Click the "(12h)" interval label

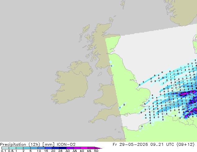click(x=34, y=145)
